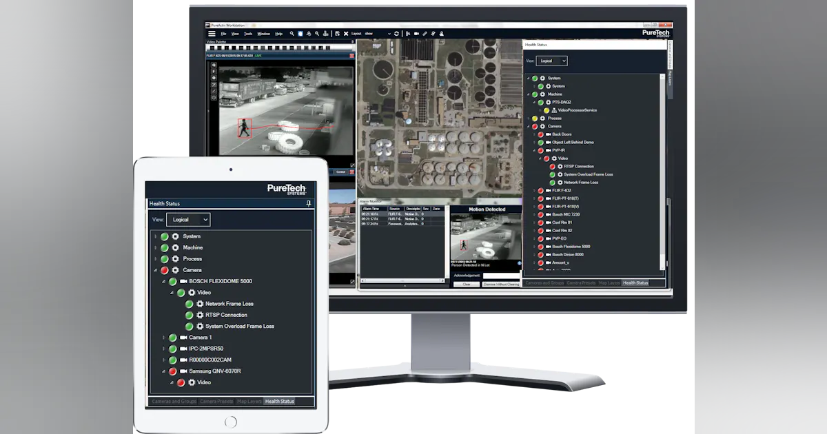Expand the Camera 1 node on tablet
827x434 pixels.
pos(163,338)
